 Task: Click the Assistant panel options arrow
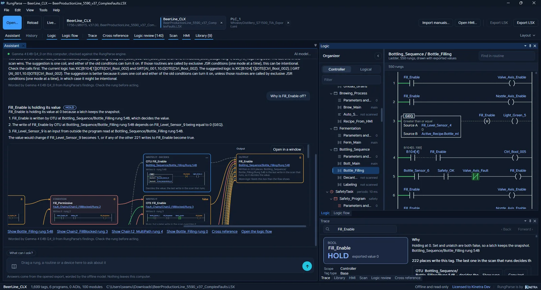tap(315, 45)
